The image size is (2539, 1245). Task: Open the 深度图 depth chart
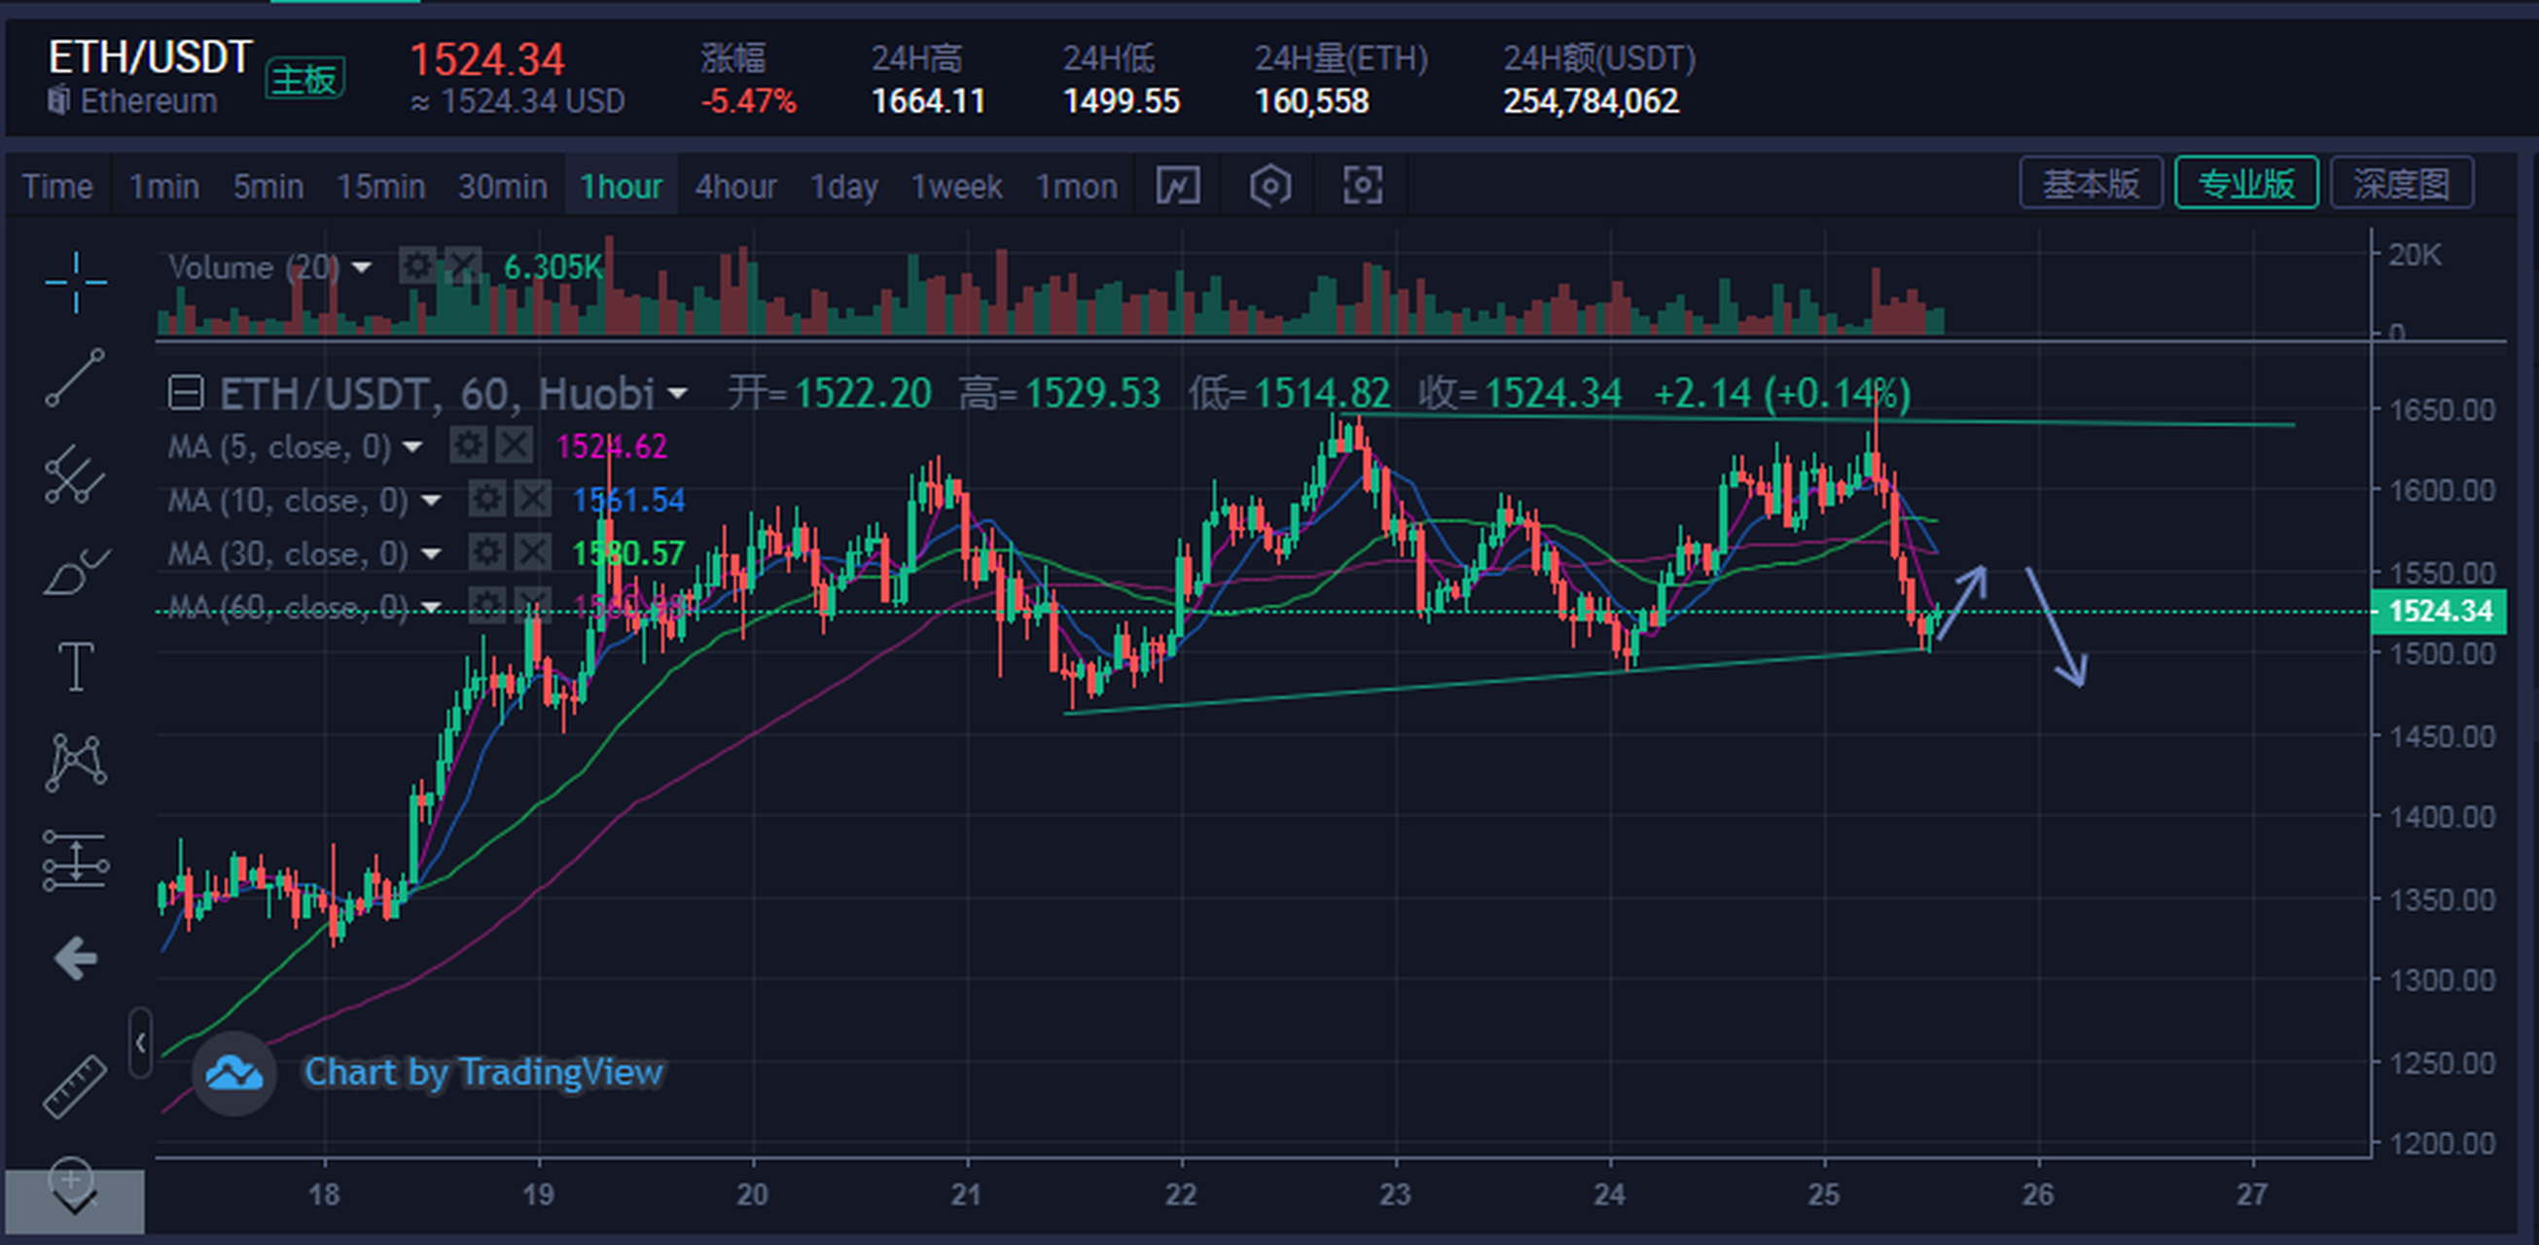2402,184
